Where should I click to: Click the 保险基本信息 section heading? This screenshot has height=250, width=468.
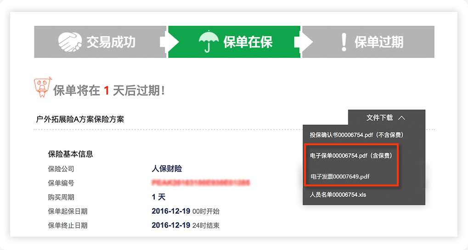[71, 154]
